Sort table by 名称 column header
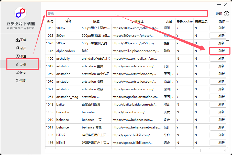 coord(68,21)
